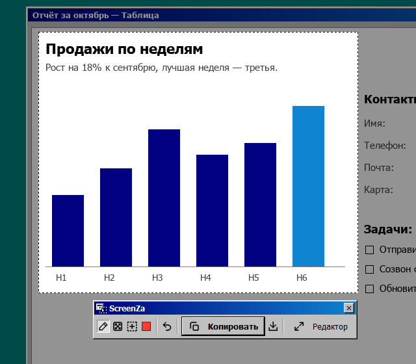Select the pixelate blur tool in ScreenZa
Screen dimensions: 416x364
[118, 326]
